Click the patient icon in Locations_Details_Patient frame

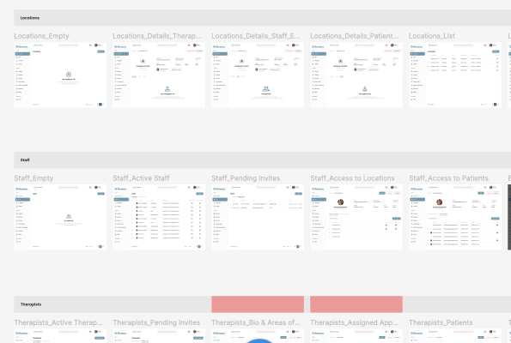coord(365,89)
